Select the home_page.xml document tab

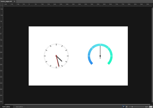pos(7,2)
